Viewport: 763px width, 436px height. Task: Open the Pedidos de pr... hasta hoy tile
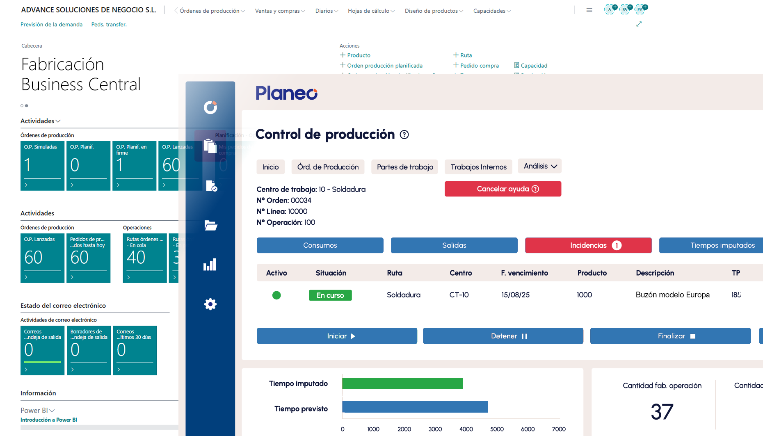(89, 258)
